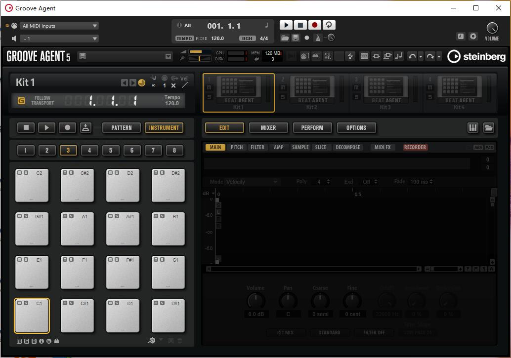Open the pattern library browser icon next to EDIT tabs
This screenshot has width=511, height=358.
coord(489,127)
